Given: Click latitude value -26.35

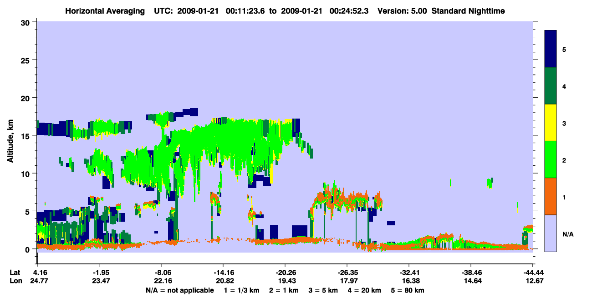Looking at the screenshot, I should click(347, 273).
